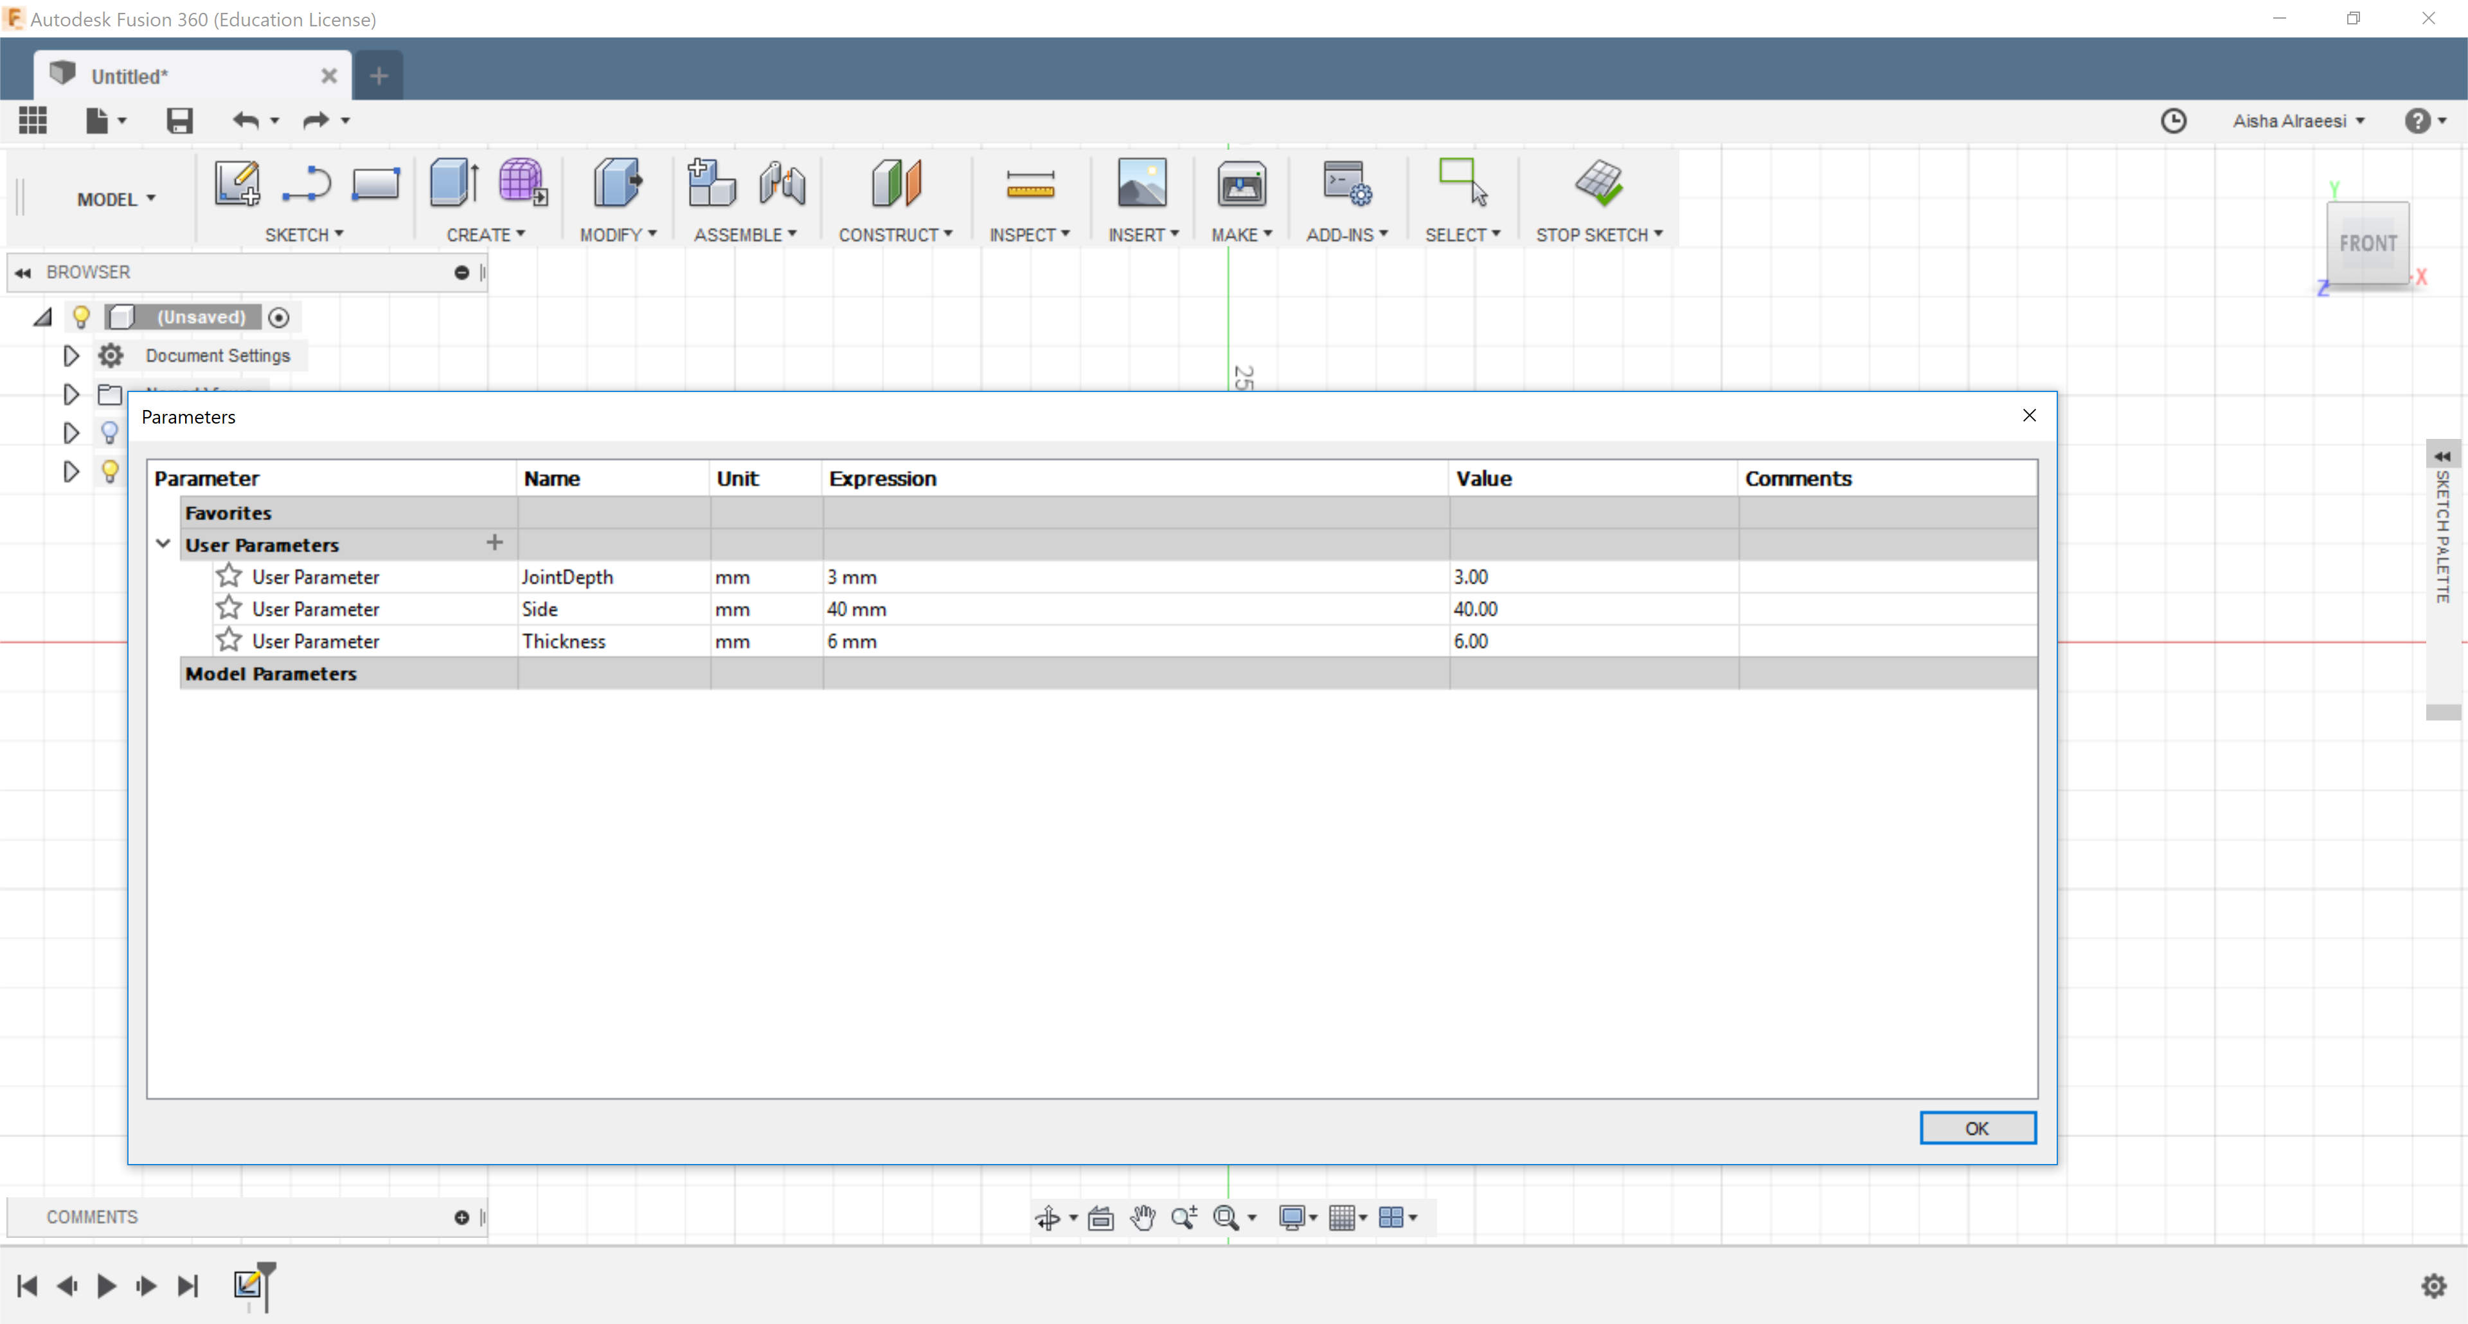Open the MODIFY menu
Screen dimensions: 2468x1324
(x=618, y=235)
